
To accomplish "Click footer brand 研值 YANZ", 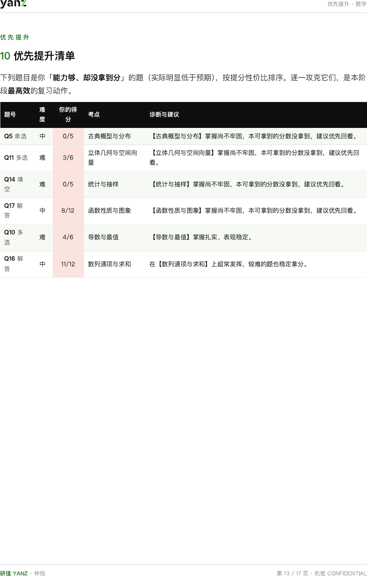I will pos(14,573).
